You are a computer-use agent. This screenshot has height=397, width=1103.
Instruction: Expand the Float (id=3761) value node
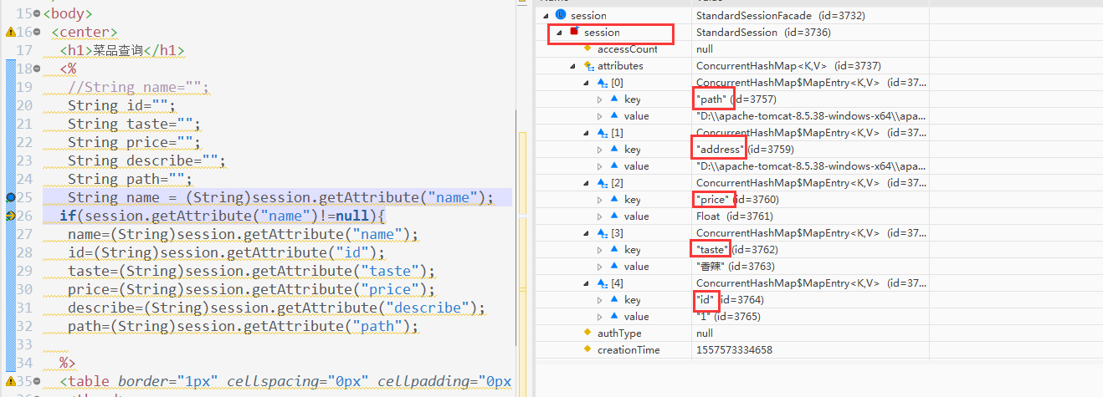(x=600, y=216)
